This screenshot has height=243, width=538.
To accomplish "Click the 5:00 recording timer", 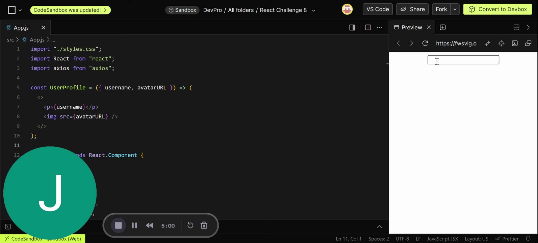I will 168,226.
